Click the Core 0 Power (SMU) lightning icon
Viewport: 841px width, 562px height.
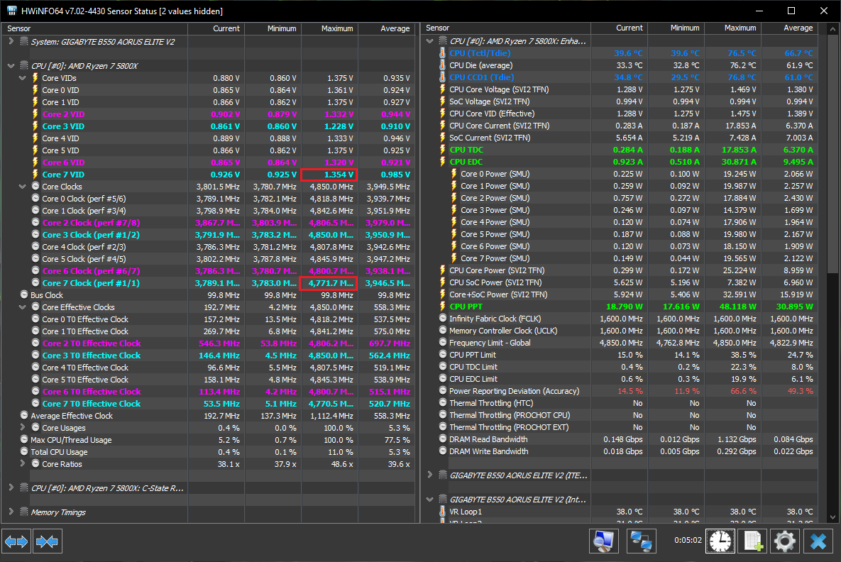(454, 174)
